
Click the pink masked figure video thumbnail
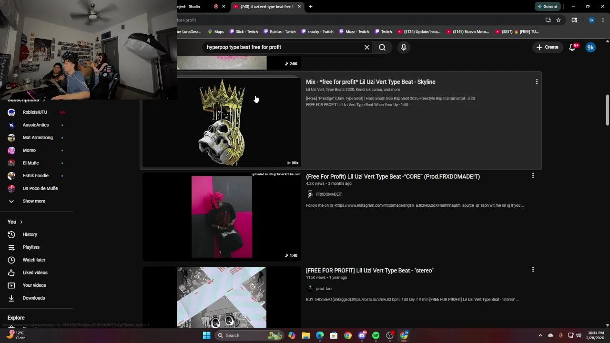click(222, 217)
